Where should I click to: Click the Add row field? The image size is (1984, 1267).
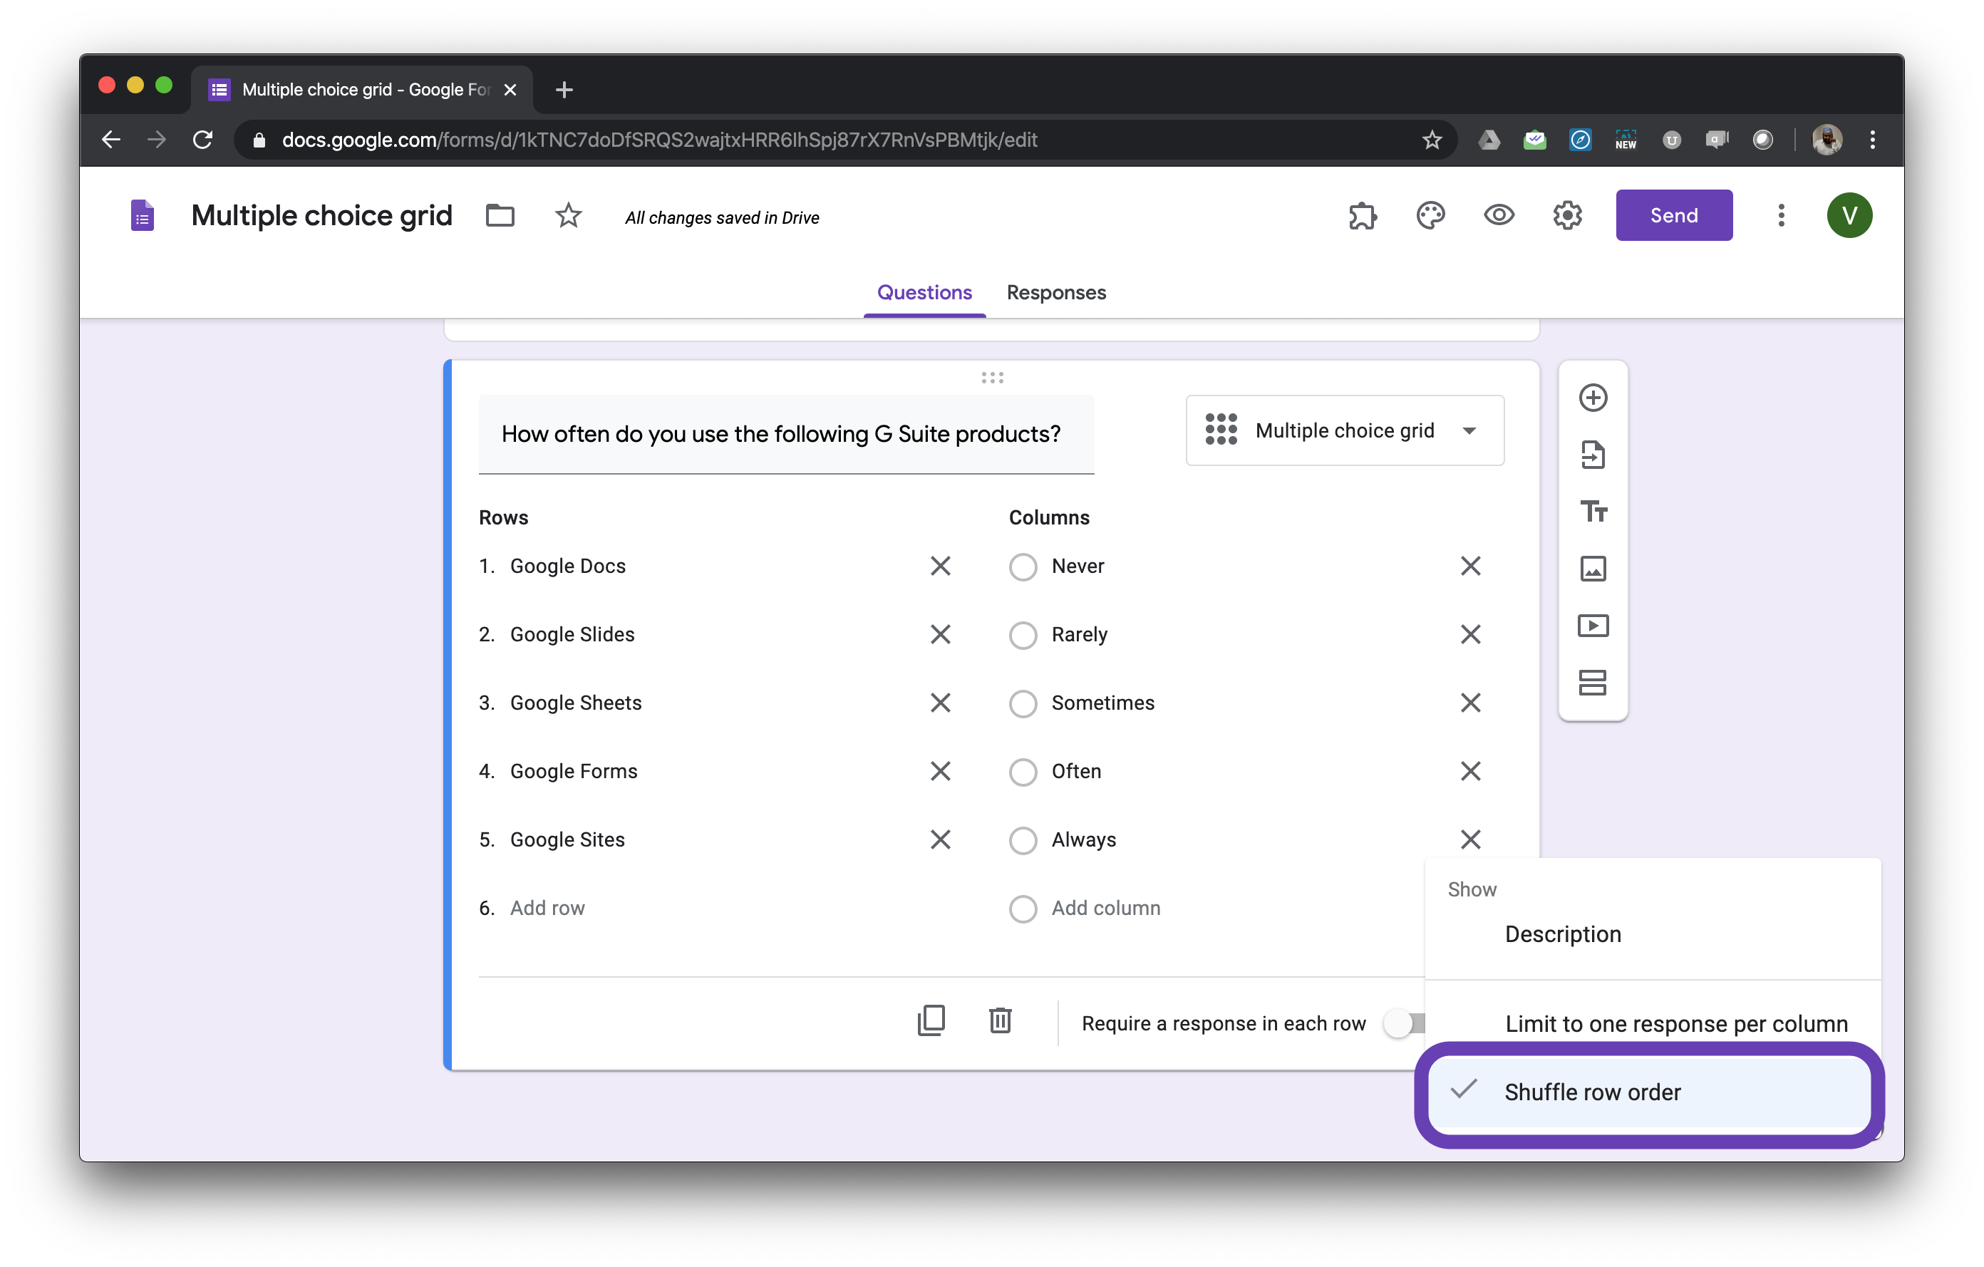pyautogui.click(x=547, y=908)
